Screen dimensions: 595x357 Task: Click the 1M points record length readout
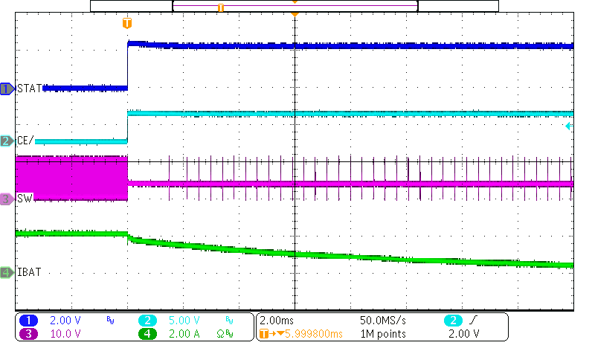382,334
